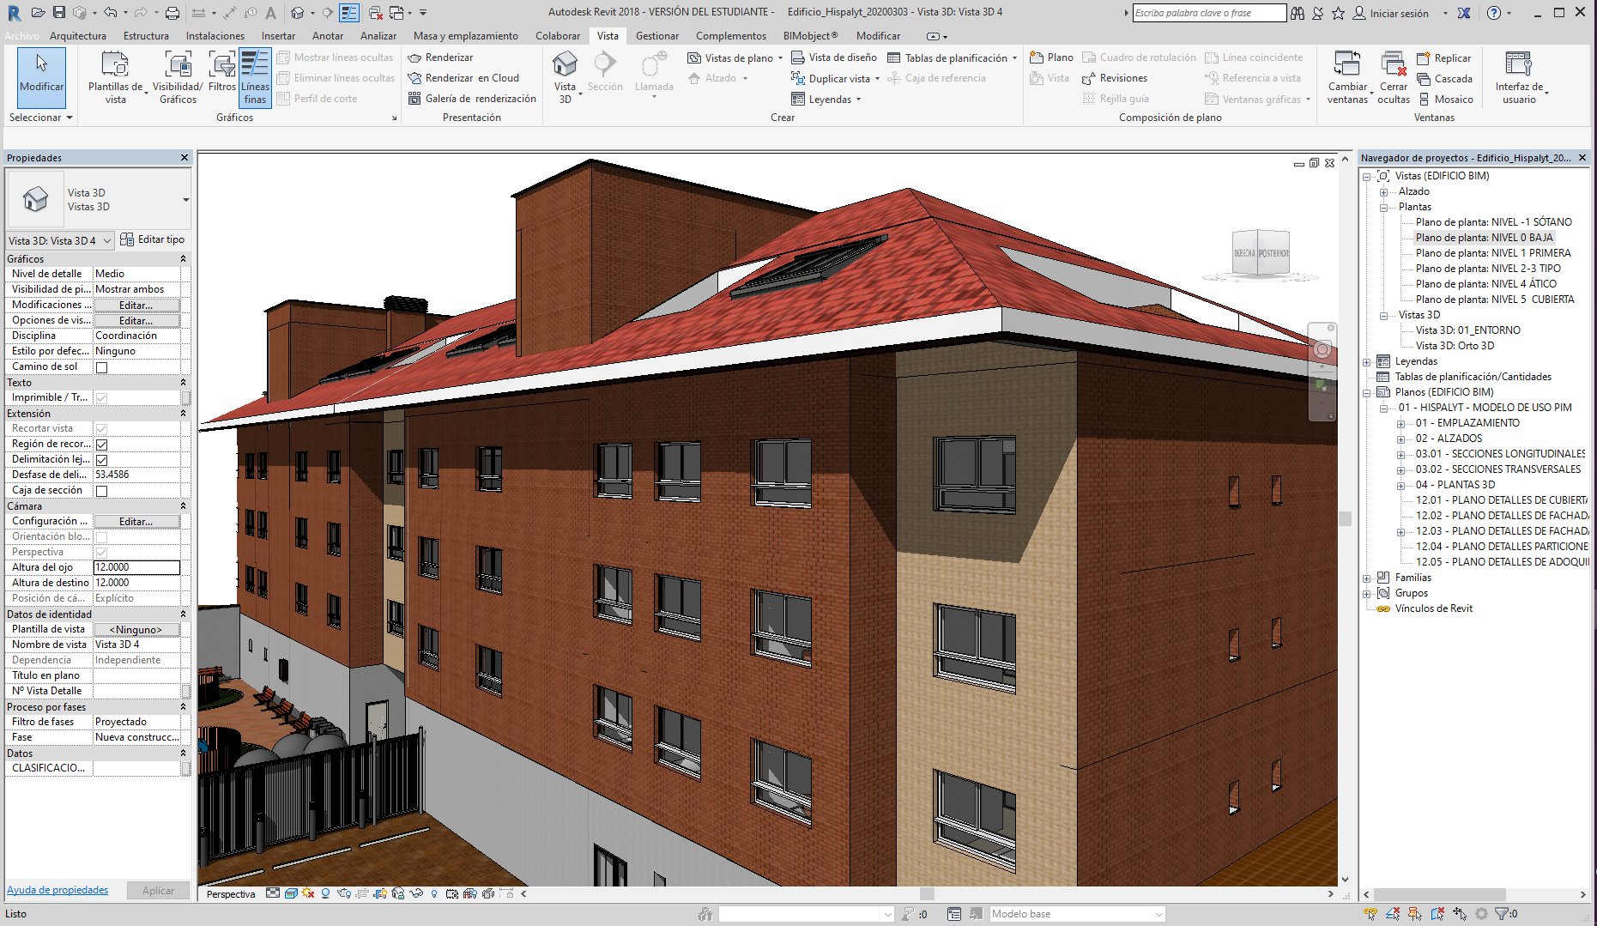Expand the Leyendas tree node
The image size is (1597, 926).
tap(1367, 362)
